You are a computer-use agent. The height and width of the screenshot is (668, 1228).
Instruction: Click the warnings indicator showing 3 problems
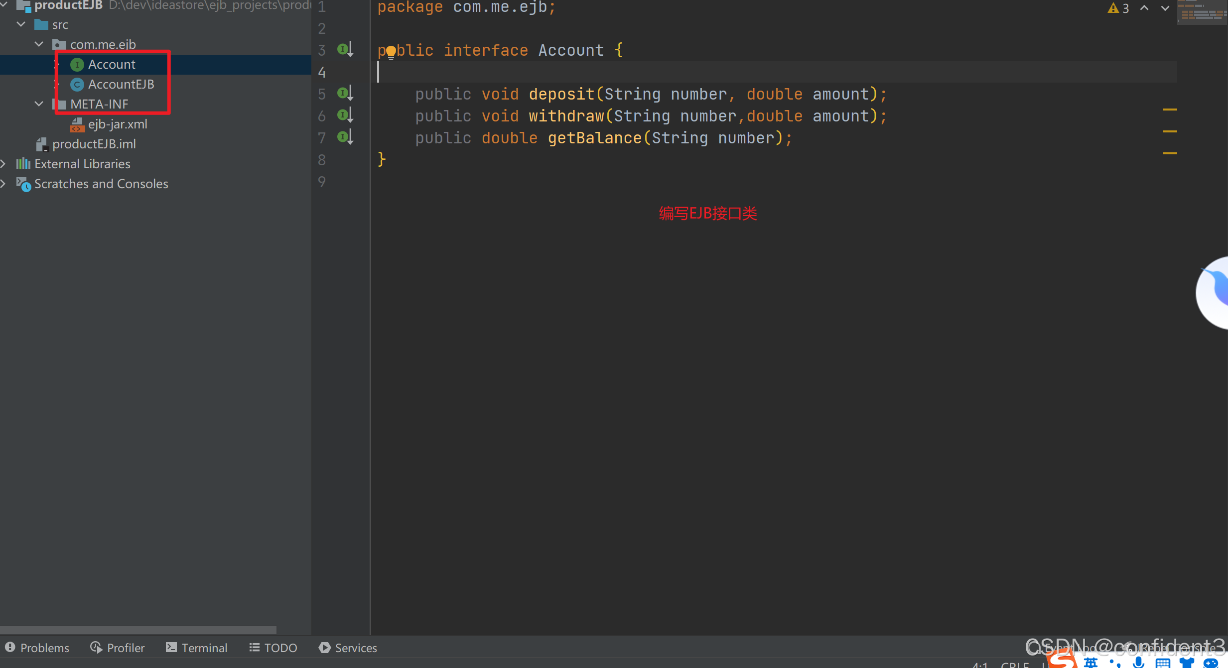(1118, 8)
